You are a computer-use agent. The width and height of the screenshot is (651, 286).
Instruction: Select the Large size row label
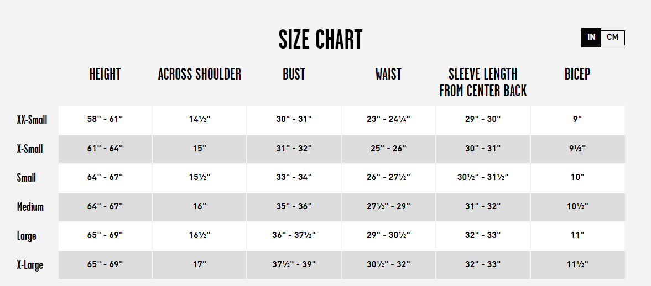27,236
